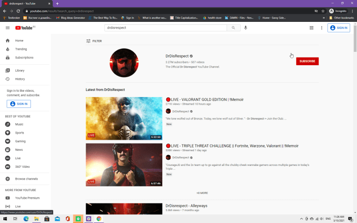Reload the page with the refresh icon

[18, 11]
